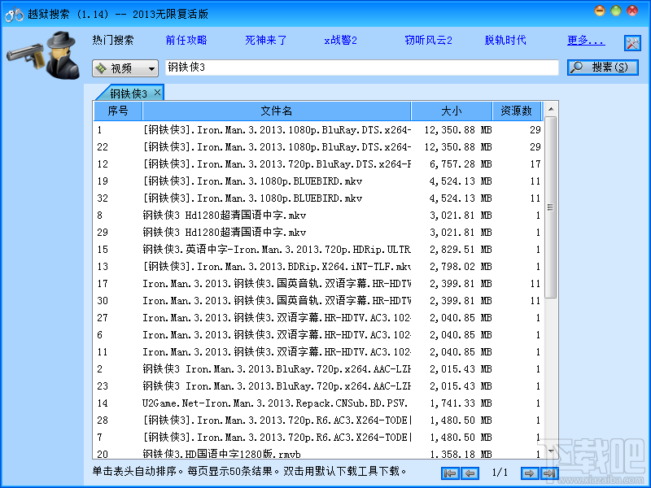
Task: Minimize the window with orange button
Action: coord(600,11)
